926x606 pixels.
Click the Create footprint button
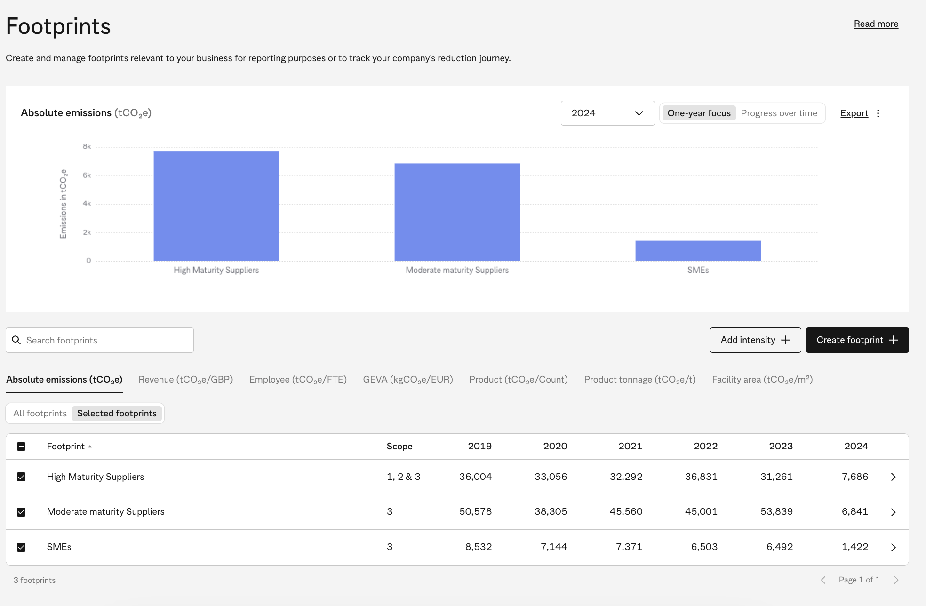point(857,340)
